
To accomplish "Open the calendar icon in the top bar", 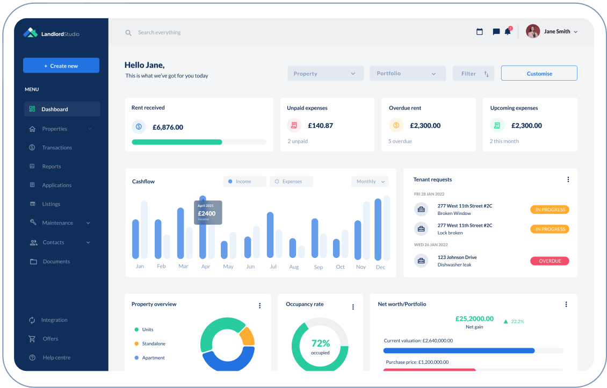I will pos(479,31).
